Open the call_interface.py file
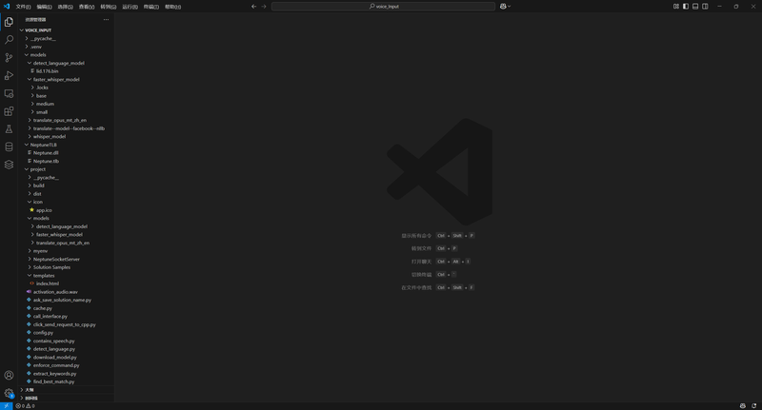The width and height of the screenshot is (762, 410). (x=66, y=317)
